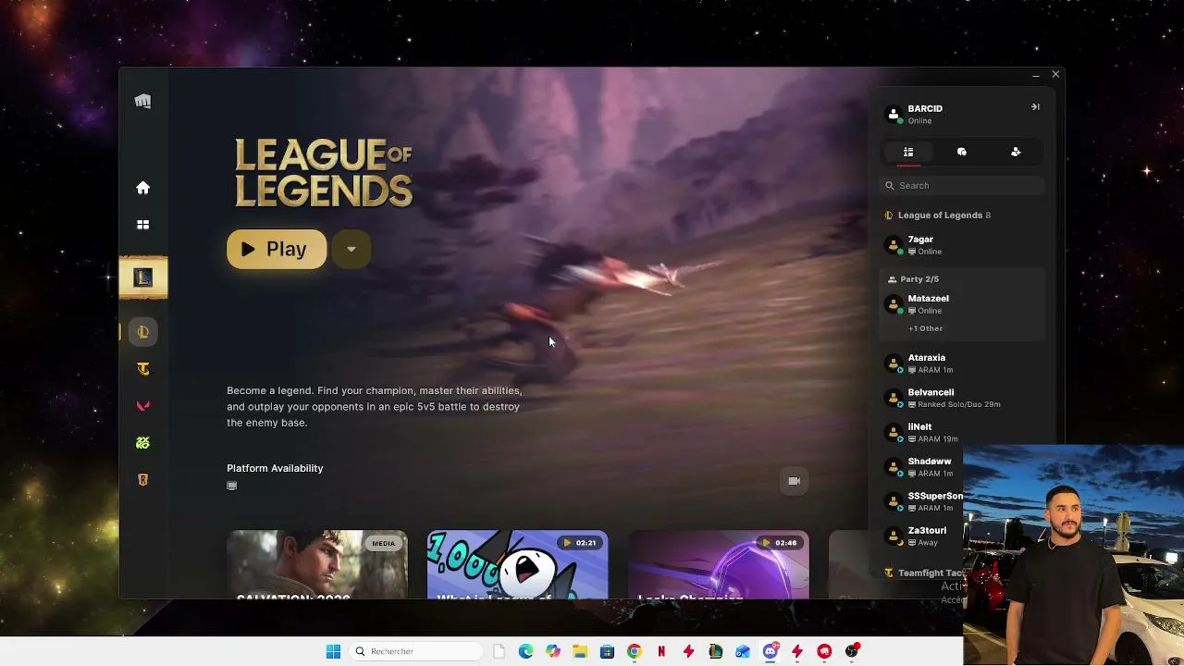Open Copilot from the taskbar
Screen dimensions: 1184x666
point(553,651)
